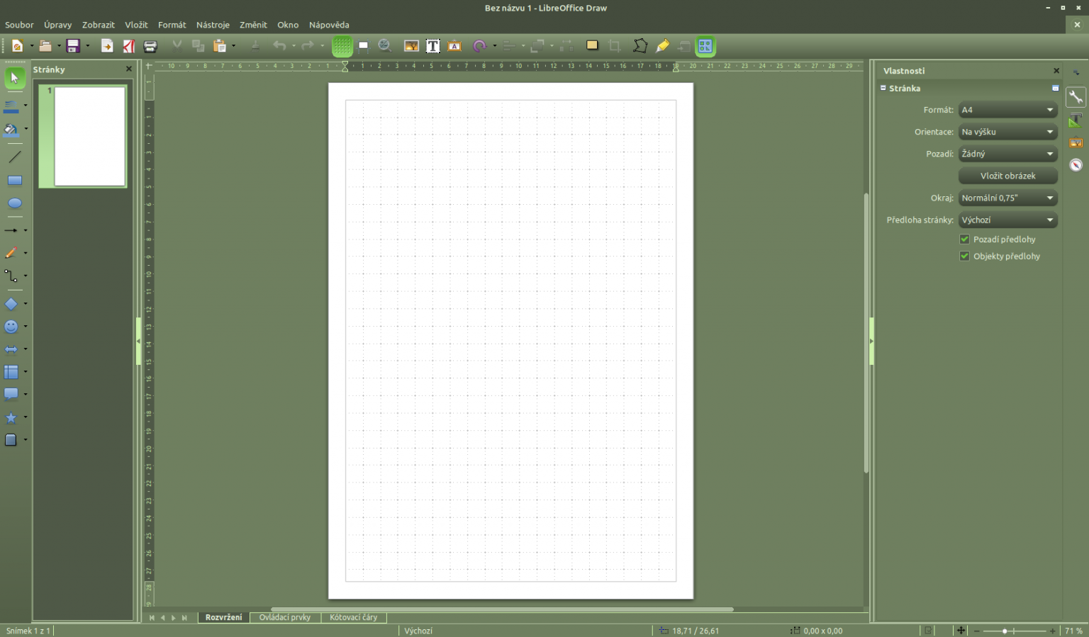Open the Nástroje menu
This screenshot has height=637, width=1089.
click(x=213, y=25)
